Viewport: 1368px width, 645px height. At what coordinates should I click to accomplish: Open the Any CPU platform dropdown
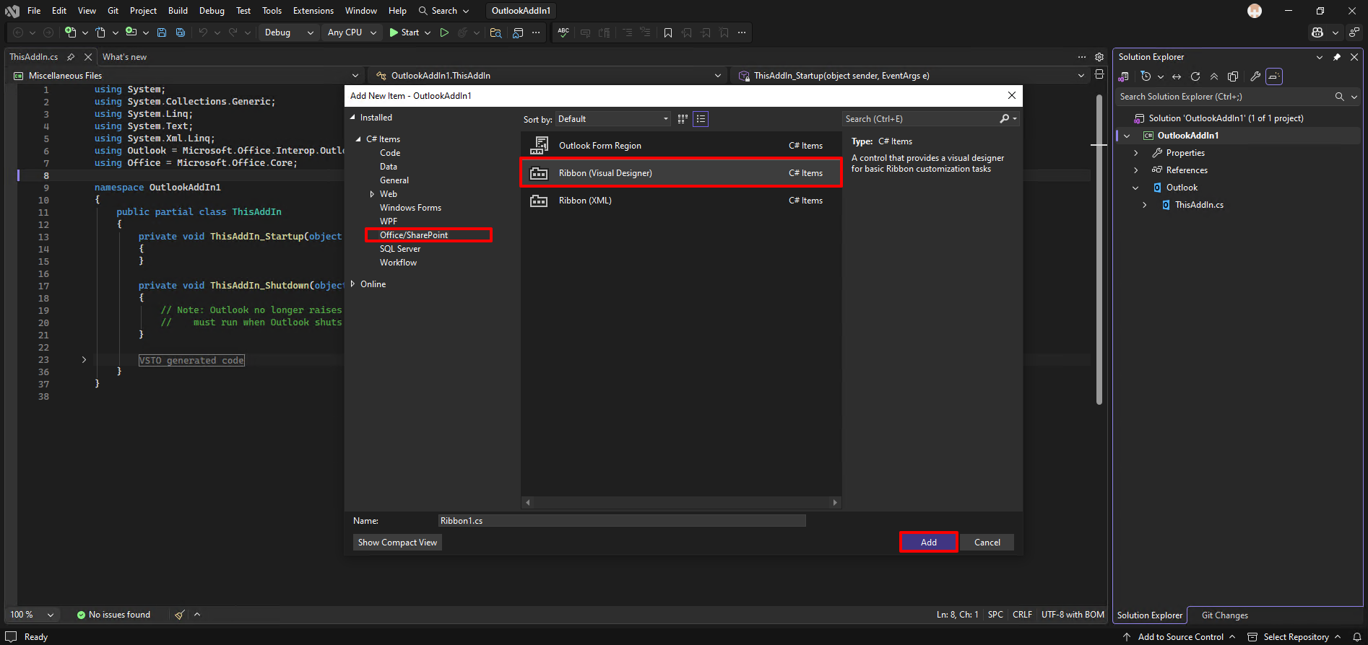[x=352, y=32]
